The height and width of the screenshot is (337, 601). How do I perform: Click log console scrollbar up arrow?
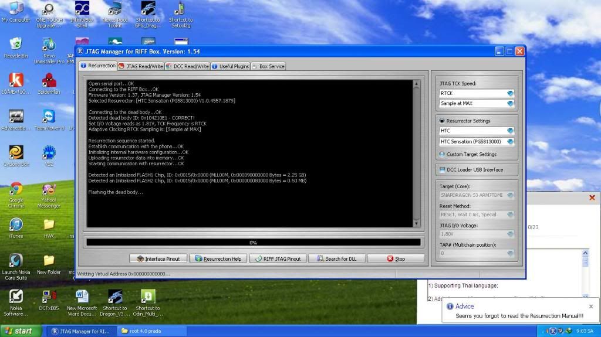[416, 83]
